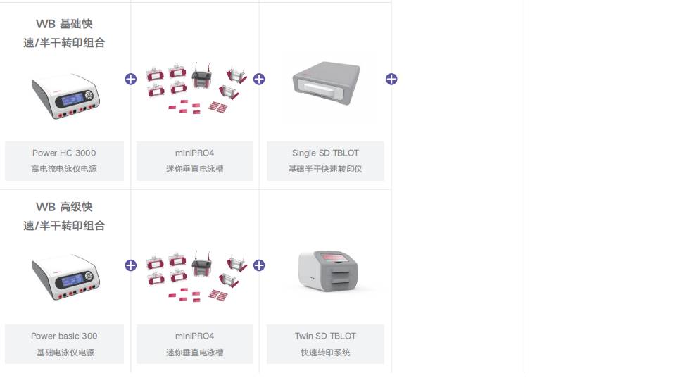Select the Power basic 300 product name
Screen dimensions: 675x392
pyautogui.click(x=64, y=336)
